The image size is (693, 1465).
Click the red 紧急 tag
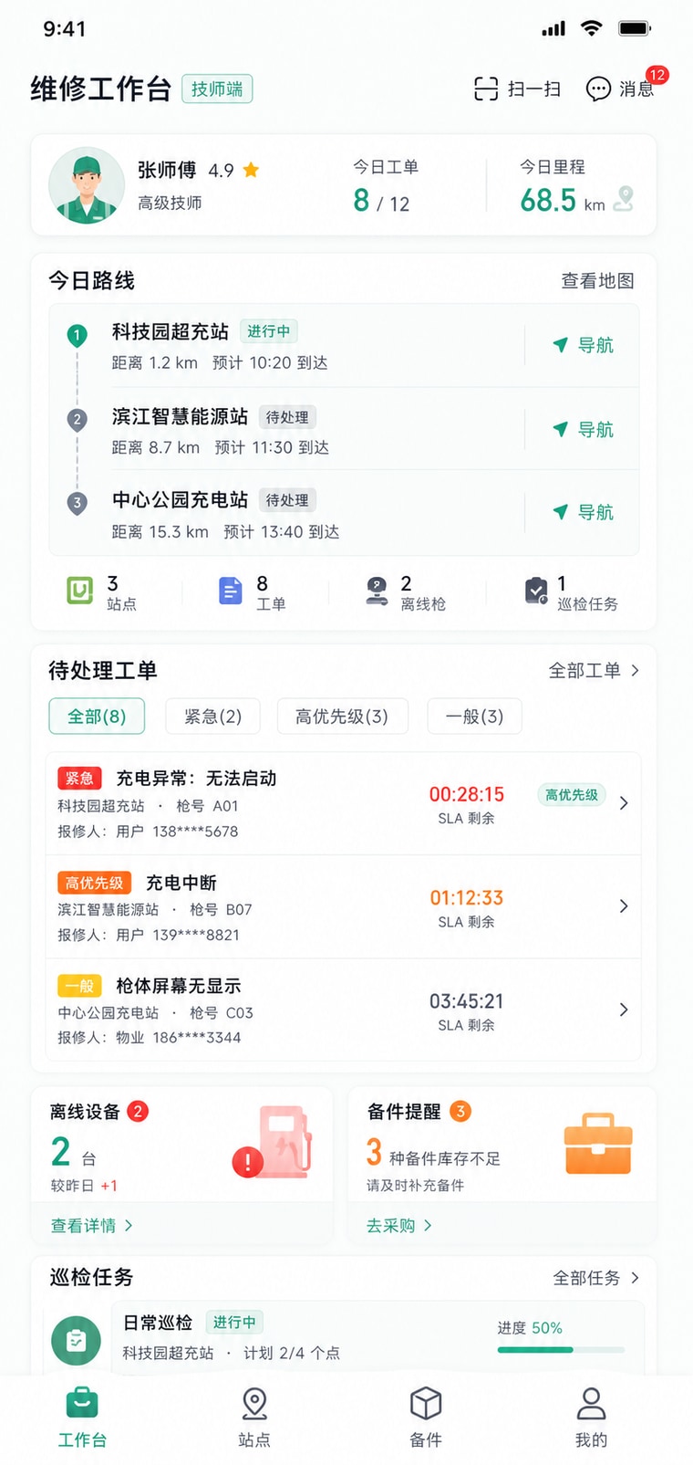79,779
